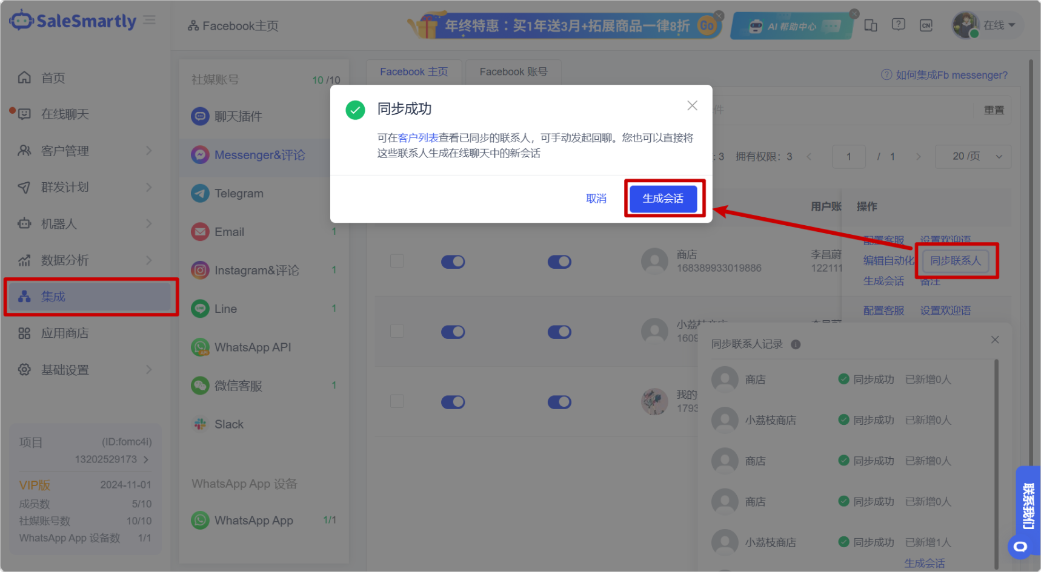Switch language with the CN icon
The width and height of the screenshot is (1041, 572).
tap(926, 25)
